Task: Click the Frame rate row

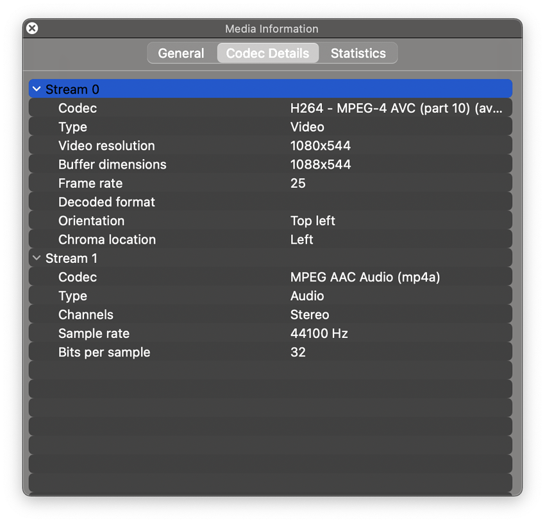Action: pyautogui.click(x=90, y=183)
